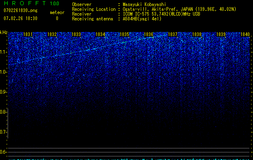
Task: Click the date stamp 07.02.26 18:30
Action: (x=21, y=18)
